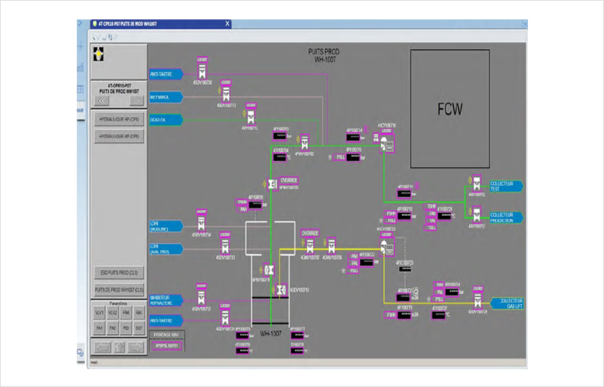Close the PUITS DE PROD WH1007 tab
The width and height of the screenshot is (604, 387).
coord(227,24)
